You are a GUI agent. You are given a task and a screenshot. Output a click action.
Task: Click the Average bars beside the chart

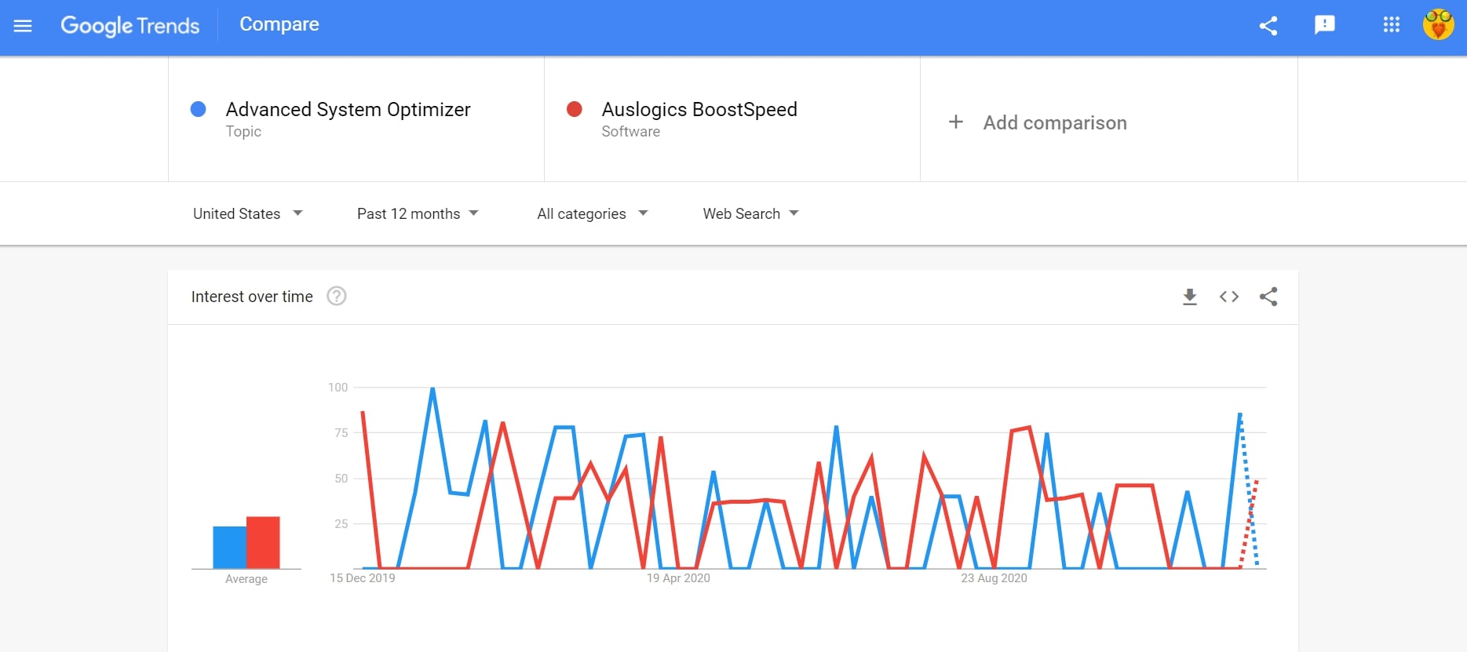[246, 543]
